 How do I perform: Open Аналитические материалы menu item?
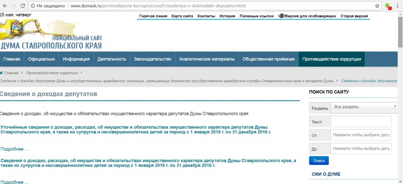click(x=207, y=59)
